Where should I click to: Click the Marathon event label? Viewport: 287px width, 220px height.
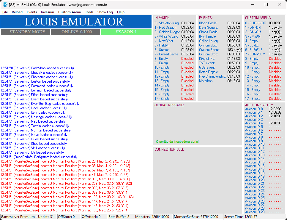pyautogui.click(x=206, y=81)
